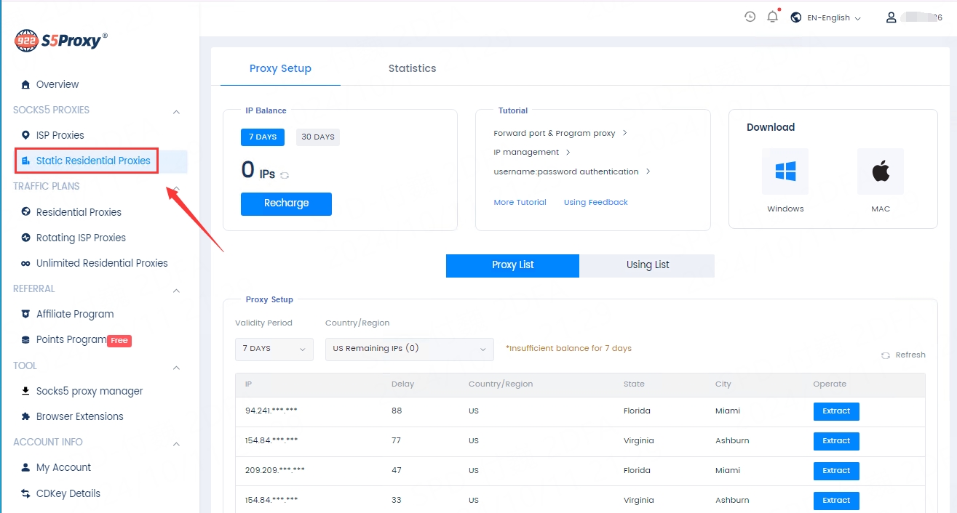Open the Validity Period dropdown
The width and height of the screenshot is (957, 513).
274,349
